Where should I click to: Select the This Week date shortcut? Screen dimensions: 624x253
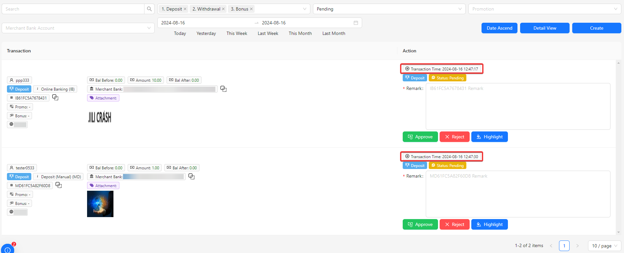click(237, 33)
